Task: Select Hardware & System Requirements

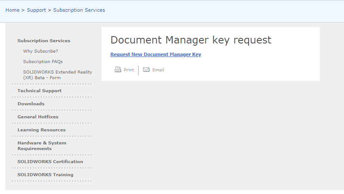Action: click(42, 146)
